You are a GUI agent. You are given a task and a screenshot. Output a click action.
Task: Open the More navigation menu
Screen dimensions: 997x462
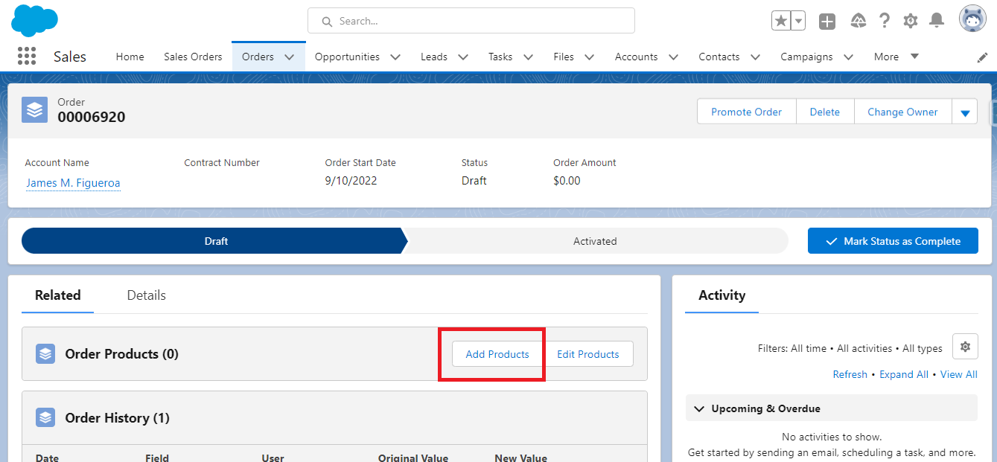click(896, 57)
